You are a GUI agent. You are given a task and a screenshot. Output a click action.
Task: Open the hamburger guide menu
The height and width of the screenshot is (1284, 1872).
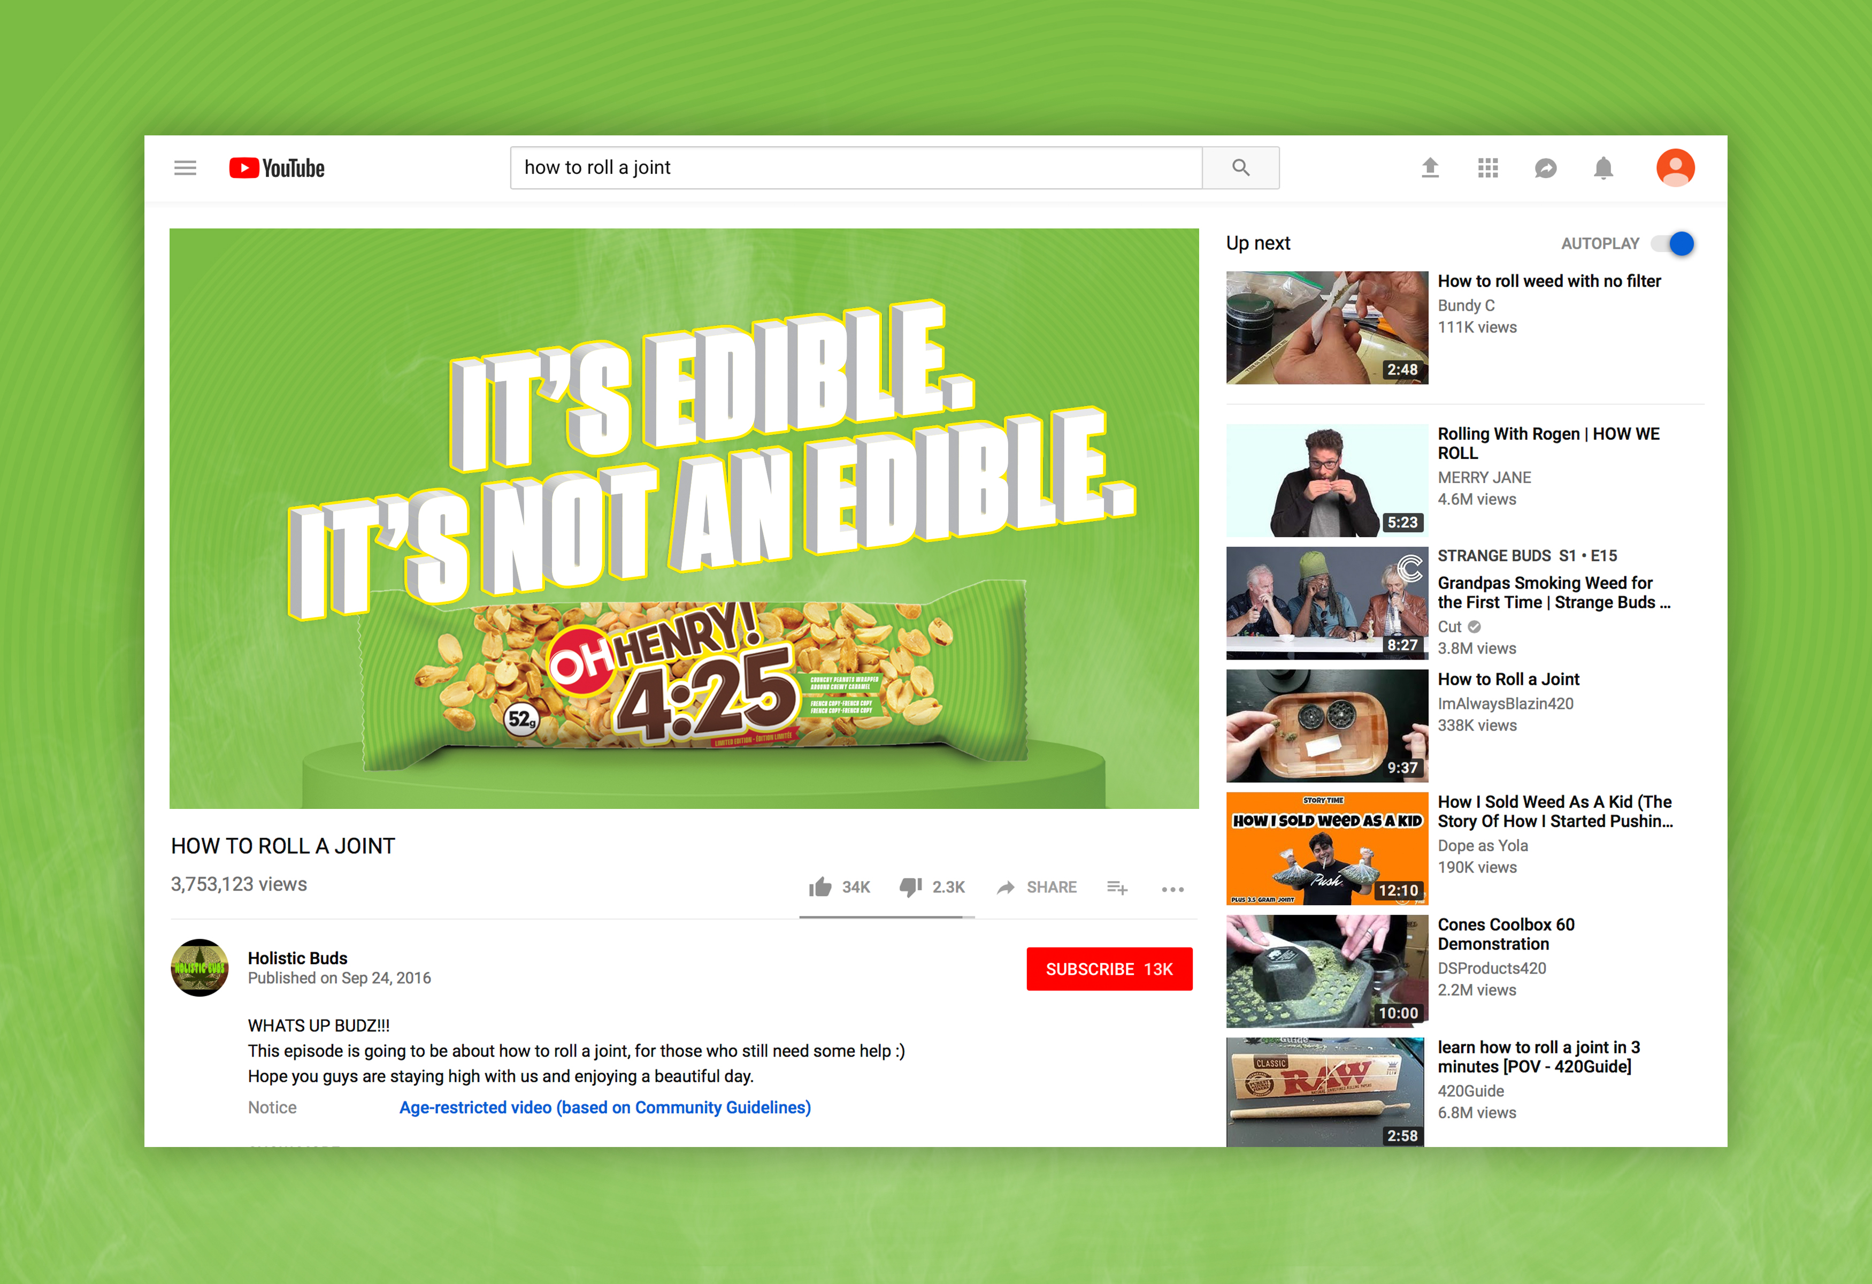[185, 167]
